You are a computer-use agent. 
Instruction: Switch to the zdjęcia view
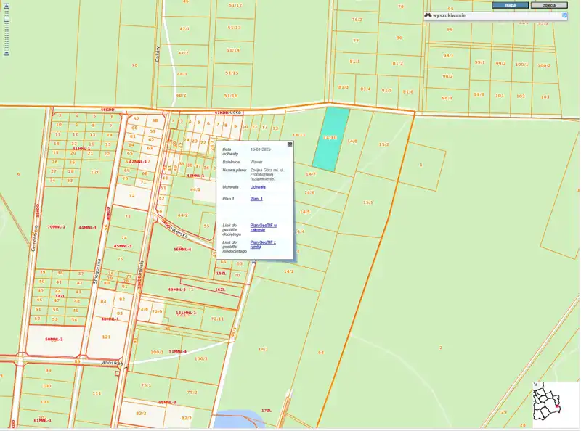point(549,5)
